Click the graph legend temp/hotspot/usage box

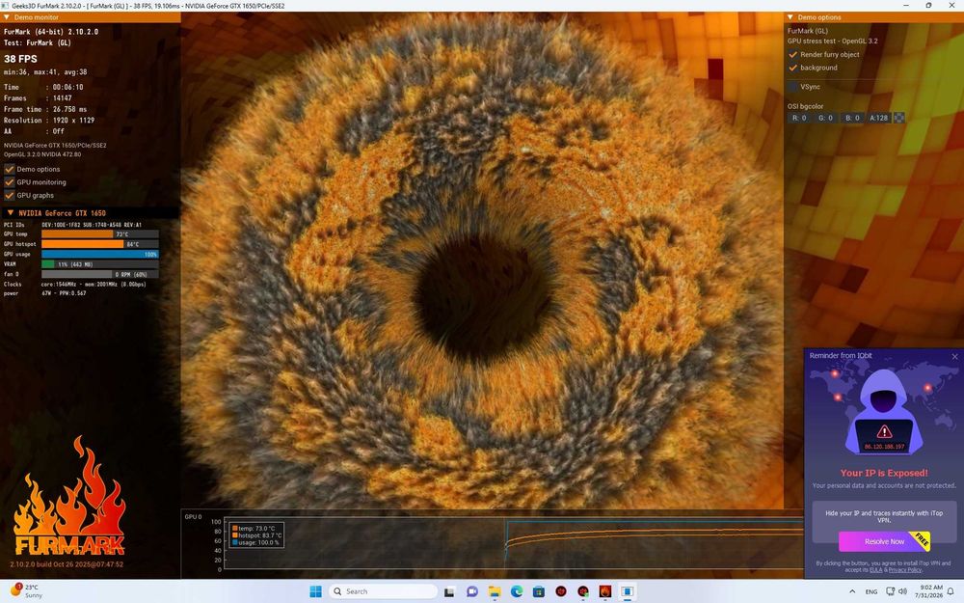coord(255,535)
